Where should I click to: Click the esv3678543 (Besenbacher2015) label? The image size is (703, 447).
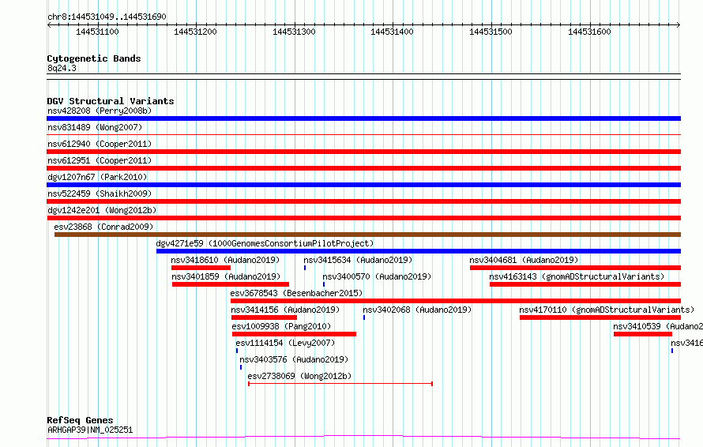296,293
